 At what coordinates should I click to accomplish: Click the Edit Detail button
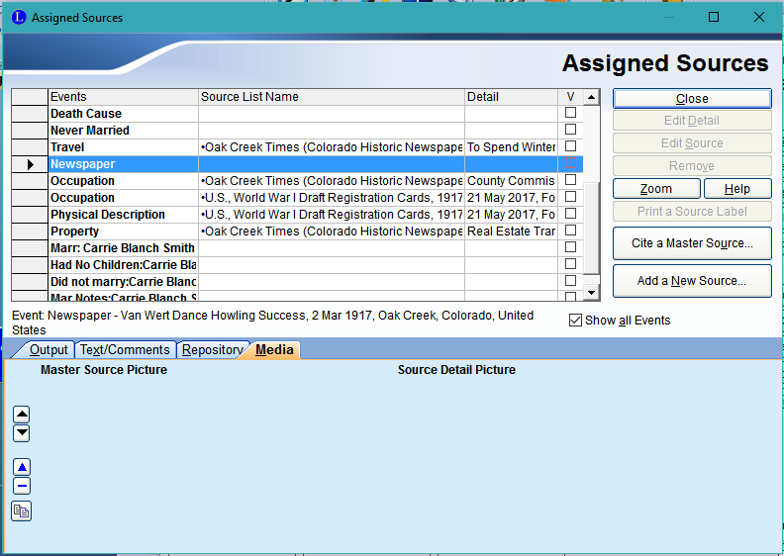[x=692, y=121]
